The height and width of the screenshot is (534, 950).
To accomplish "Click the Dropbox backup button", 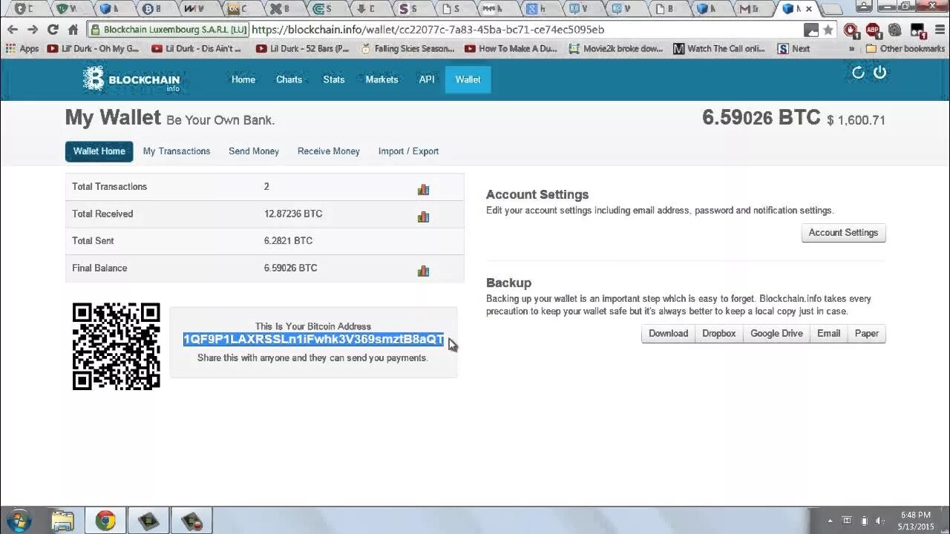I will (719, 334).
